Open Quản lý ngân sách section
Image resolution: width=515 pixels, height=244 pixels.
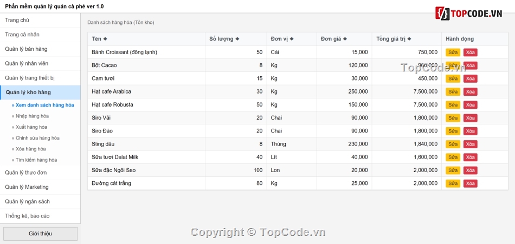pos(40,202)
